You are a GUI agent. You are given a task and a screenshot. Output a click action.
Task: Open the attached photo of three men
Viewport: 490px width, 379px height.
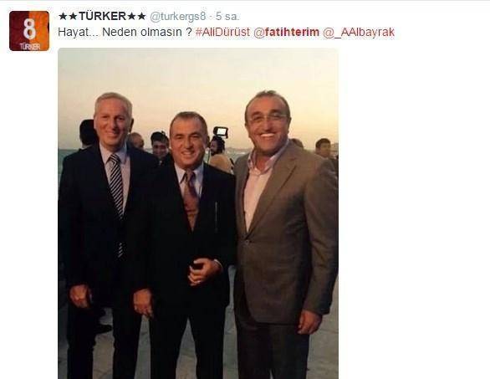pyautogui.click(x=198, y=213)
